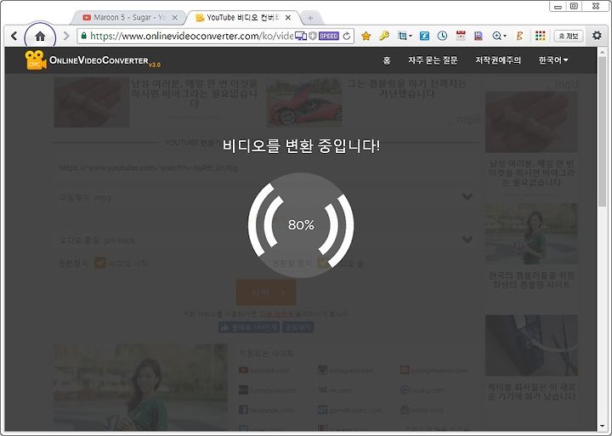Open a new tab with the plus button
The width and height of the screenshot is (612, 436).
310,18
